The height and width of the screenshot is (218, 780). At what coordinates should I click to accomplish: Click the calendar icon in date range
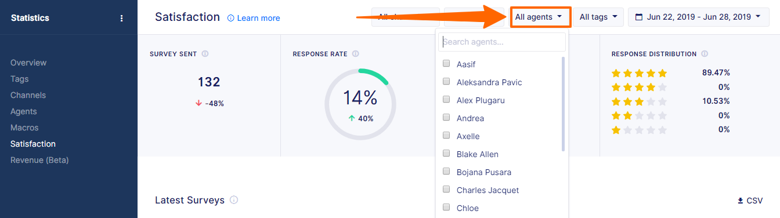point(639,17)
